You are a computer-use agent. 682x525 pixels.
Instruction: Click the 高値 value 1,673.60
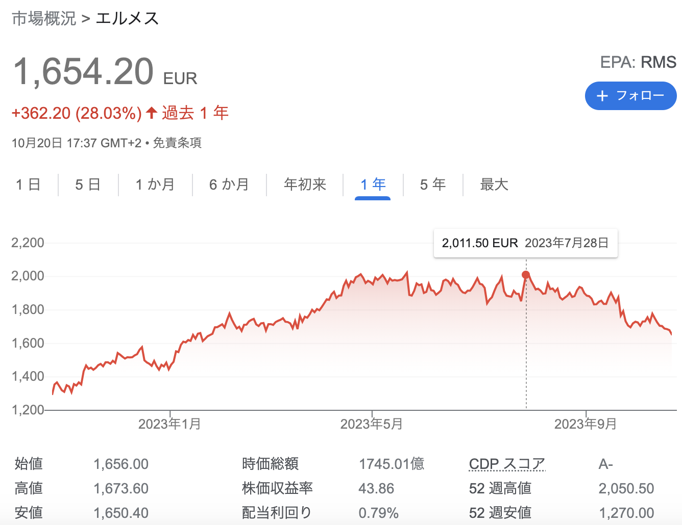(121, 488)
